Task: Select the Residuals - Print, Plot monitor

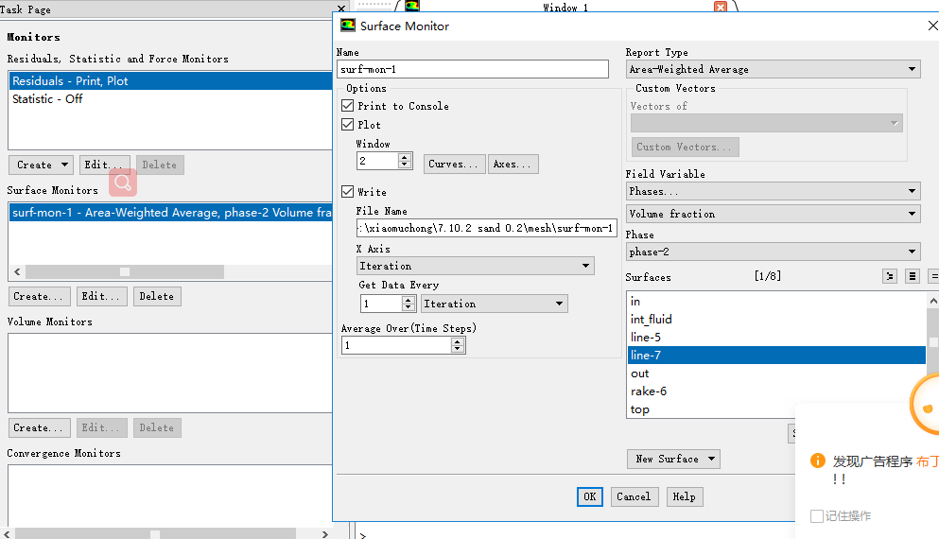Action: click(x=170, y=81)
